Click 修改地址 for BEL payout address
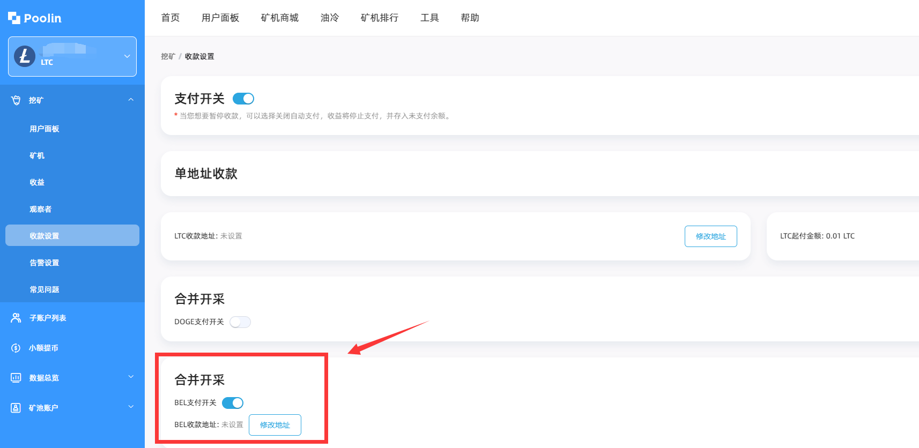Viewport: 919px width, 448px height. tap(275, 425)
